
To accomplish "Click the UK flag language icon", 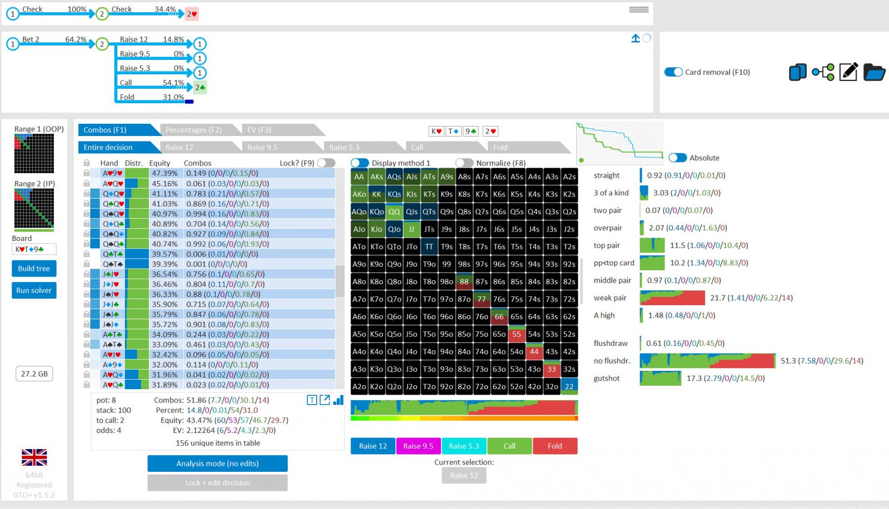I will pyautogui.click(x=34, y=457).
